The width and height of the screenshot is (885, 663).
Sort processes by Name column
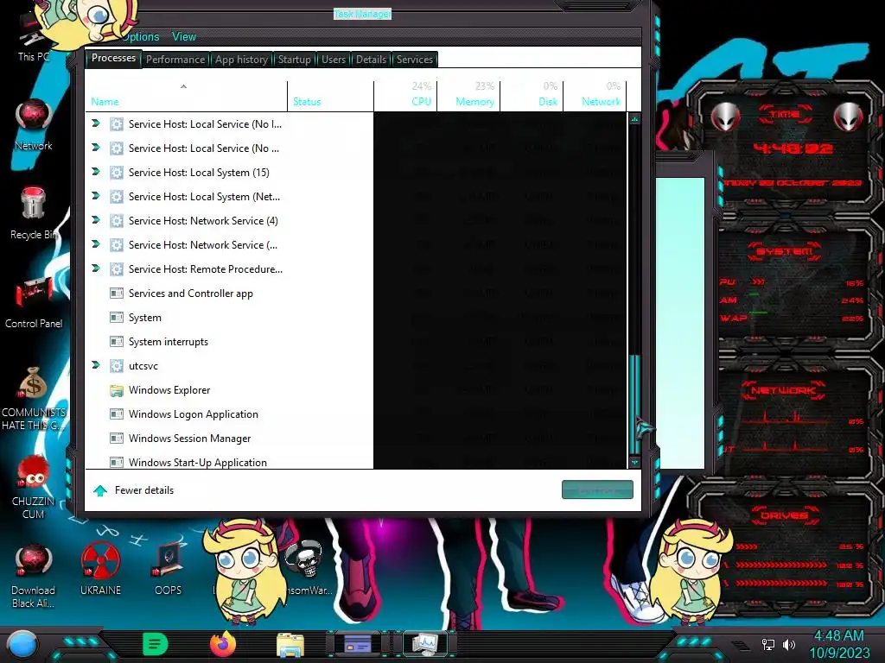[187, 96]
